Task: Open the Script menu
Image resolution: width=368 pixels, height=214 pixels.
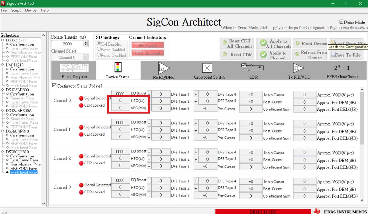Action: (16, 10)
